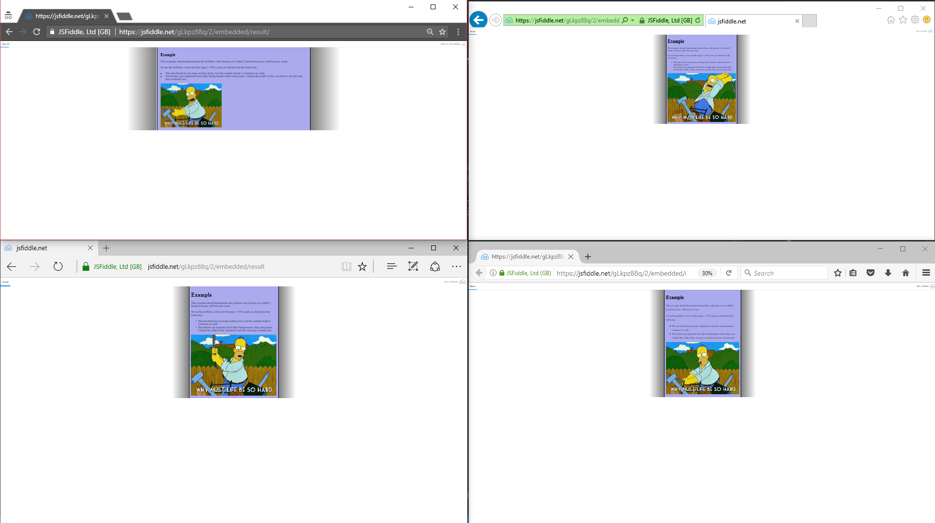
Task: Click the Firefox site information icon
Action: pos(493,273)
